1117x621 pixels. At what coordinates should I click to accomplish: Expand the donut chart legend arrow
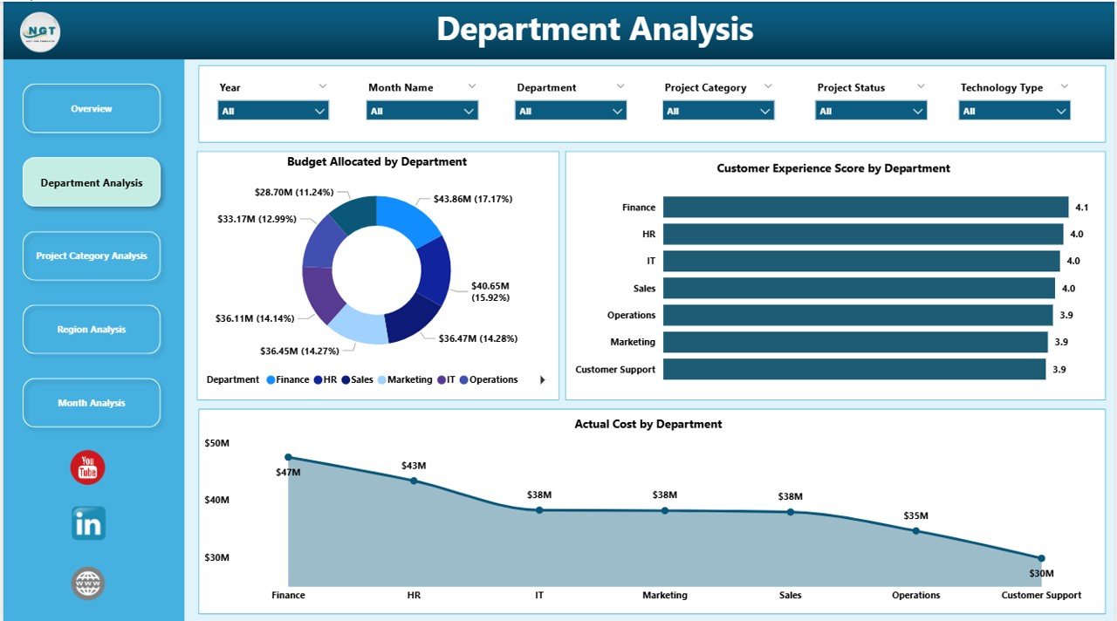tap(542, 379)
